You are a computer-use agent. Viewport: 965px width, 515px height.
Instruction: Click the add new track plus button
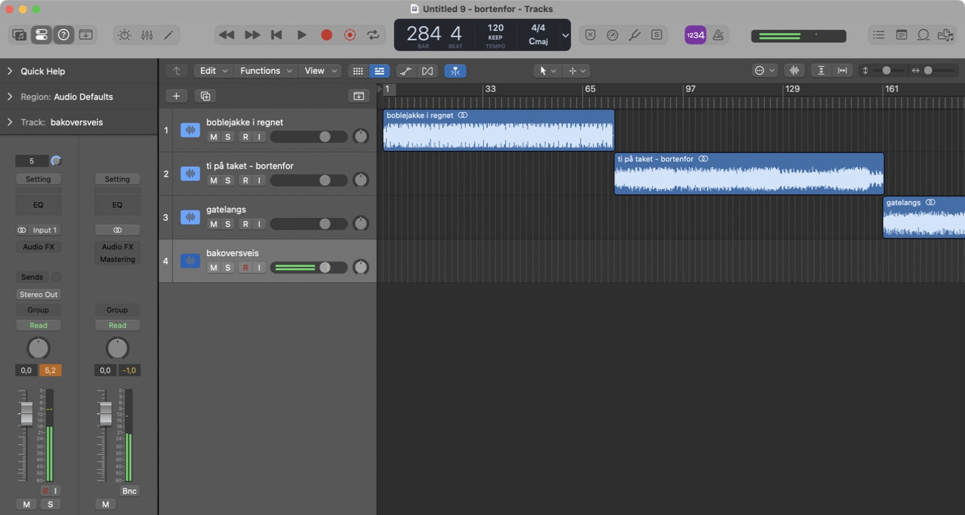tap(176, 96)
